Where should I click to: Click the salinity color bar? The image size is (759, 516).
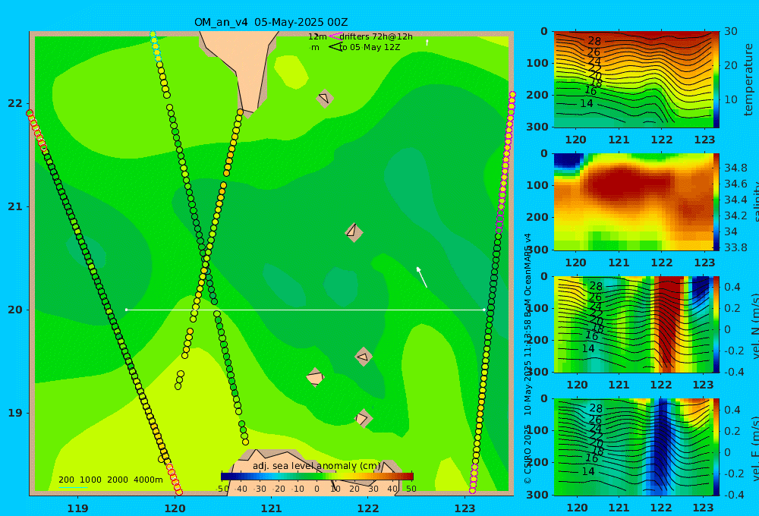tap(716, 202)
